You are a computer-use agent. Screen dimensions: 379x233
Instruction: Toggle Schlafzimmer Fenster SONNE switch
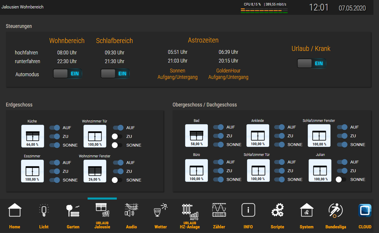[x=342, y=145]
